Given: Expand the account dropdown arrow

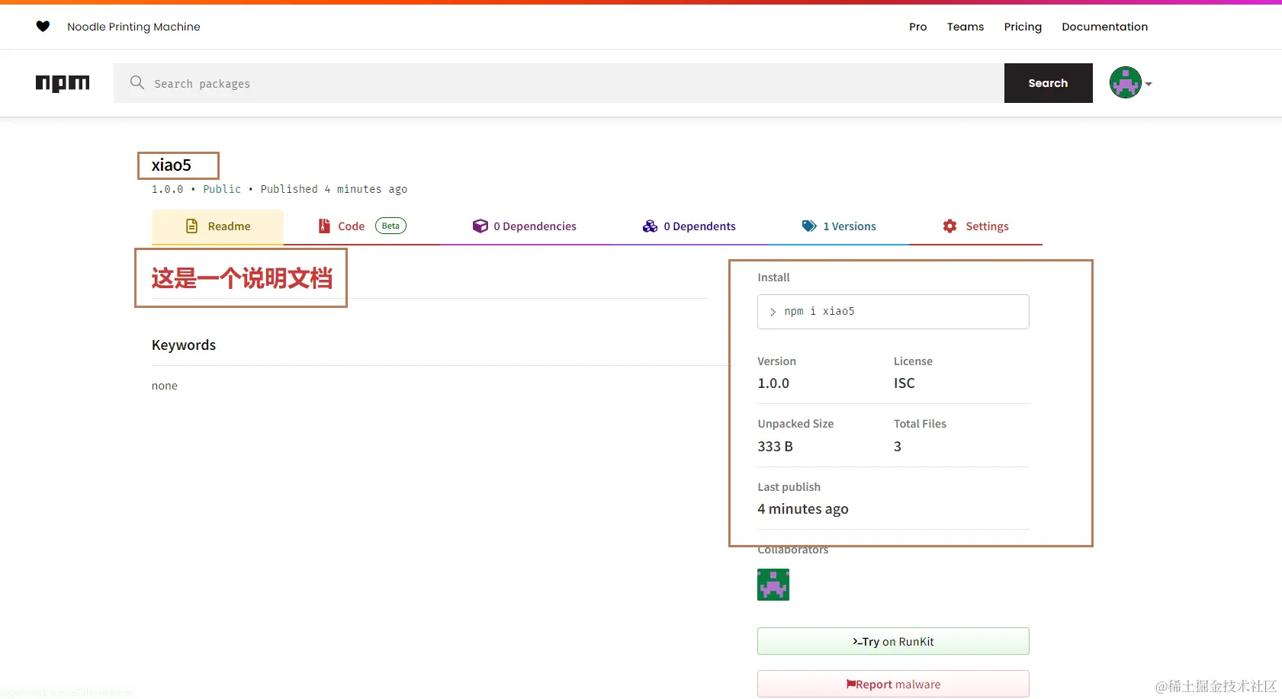Looking at the screenshot, I should (1149, 84).
